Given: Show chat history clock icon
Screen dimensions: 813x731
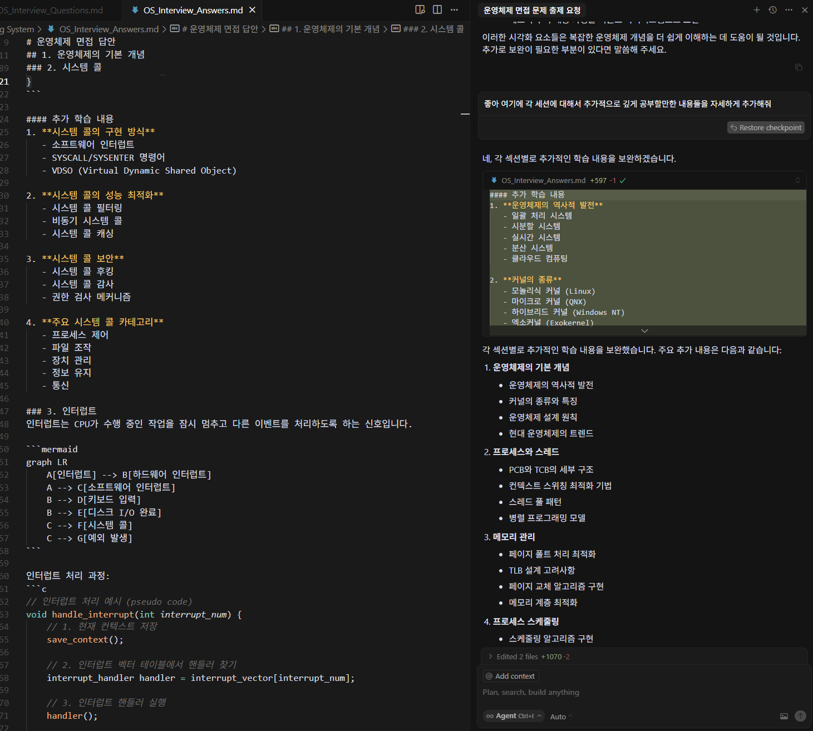Looking at the screenshot, I should click(x=772, y=10).
